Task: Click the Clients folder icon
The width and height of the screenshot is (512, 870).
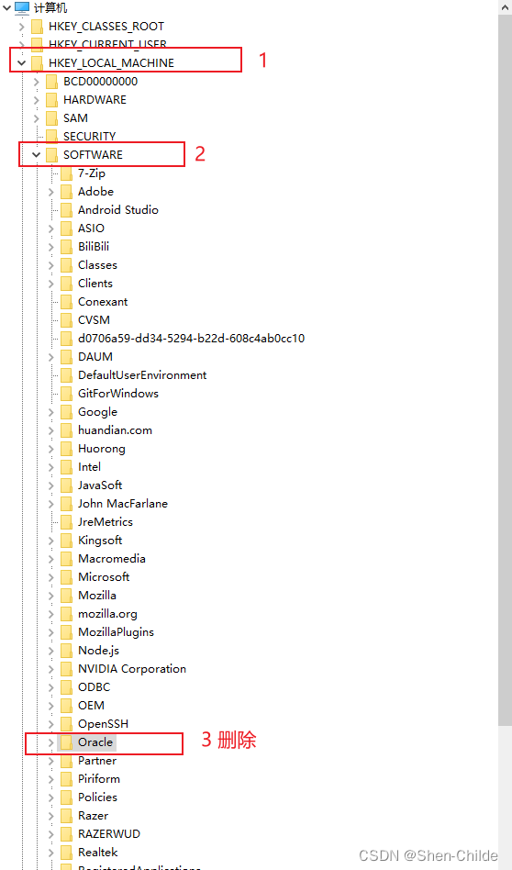Action: click(67, 283)
